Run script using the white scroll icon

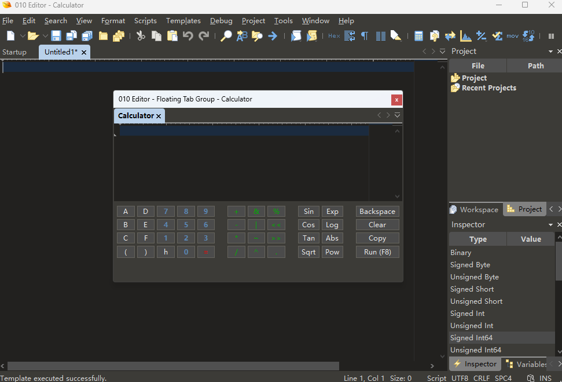coord(296,35)
